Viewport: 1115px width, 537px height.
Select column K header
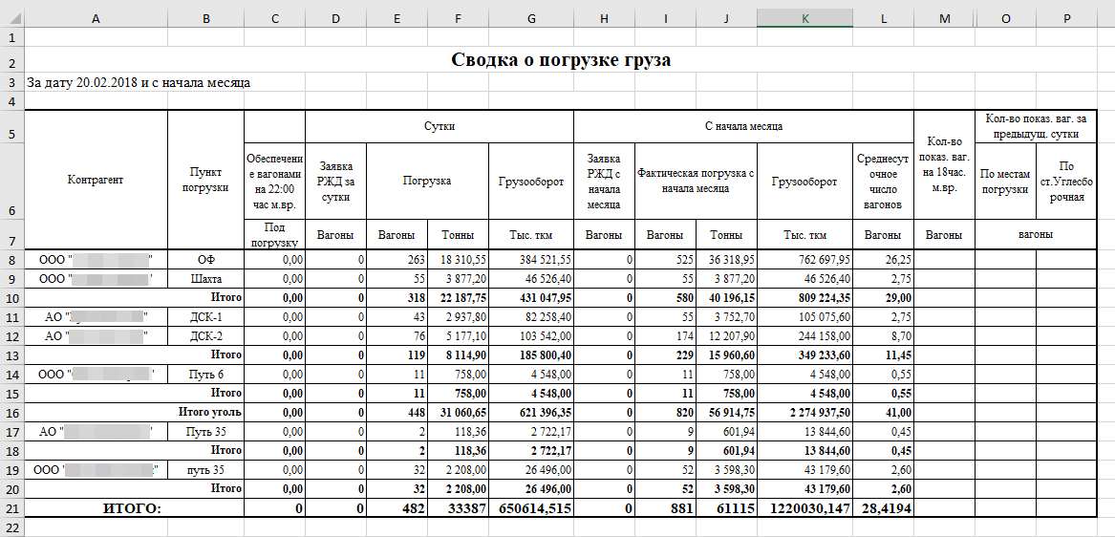[804, 19]
